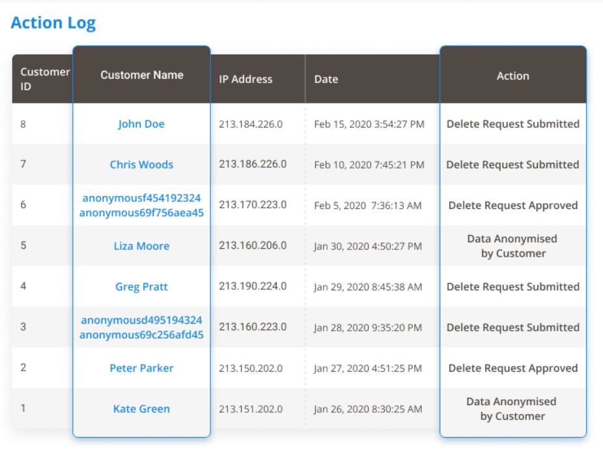Select Data Anonymised by Customer for Liza Moore
The image size is (603, 450).
point(512,246)
